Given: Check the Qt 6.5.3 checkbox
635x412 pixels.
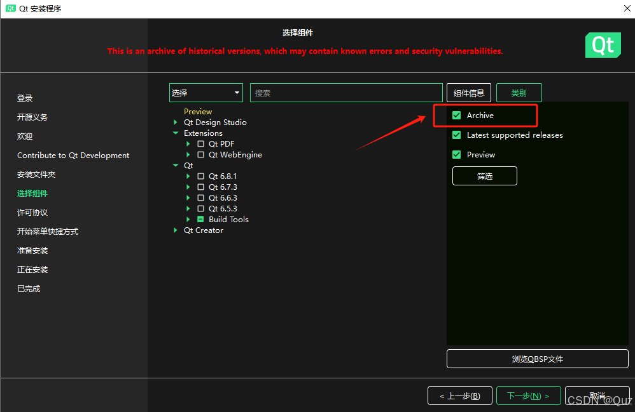Looking at the screenshot, I should tap(200, 208).
